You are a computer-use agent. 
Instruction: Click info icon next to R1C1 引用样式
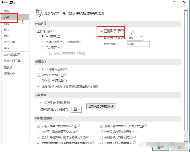click(x=65, y=69)
